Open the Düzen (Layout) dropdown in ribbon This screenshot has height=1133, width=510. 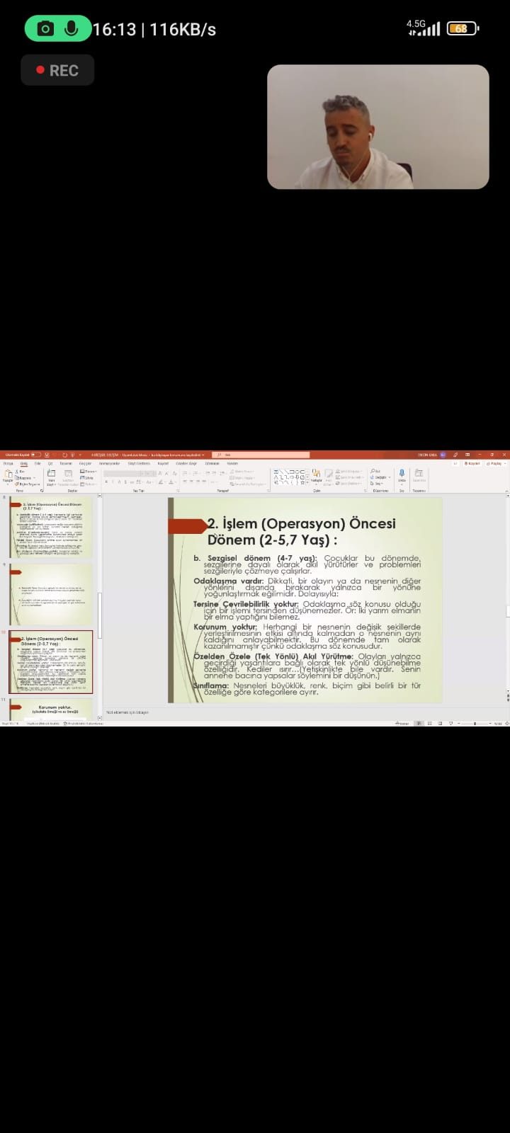89,472
